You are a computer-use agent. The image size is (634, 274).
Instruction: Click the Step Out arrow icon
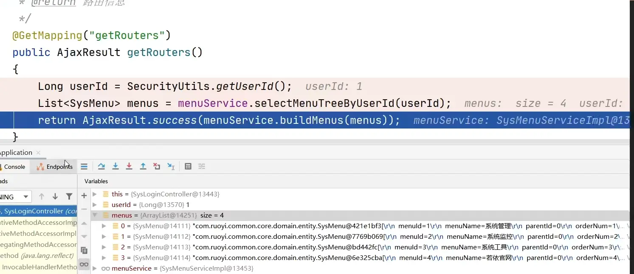[143, 167]
